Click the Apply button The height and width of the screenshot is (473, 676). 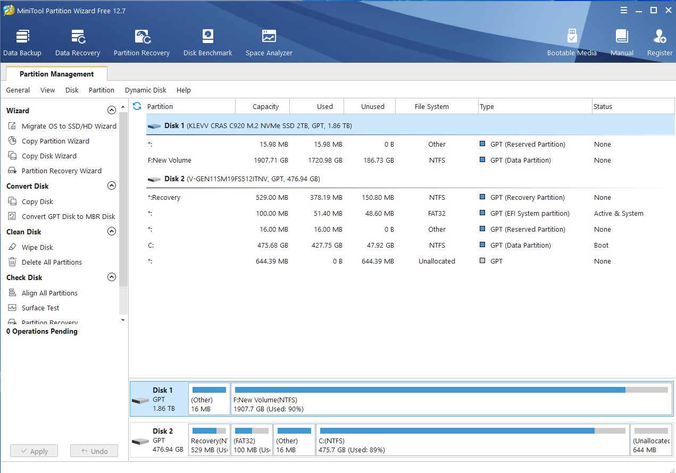34,451
